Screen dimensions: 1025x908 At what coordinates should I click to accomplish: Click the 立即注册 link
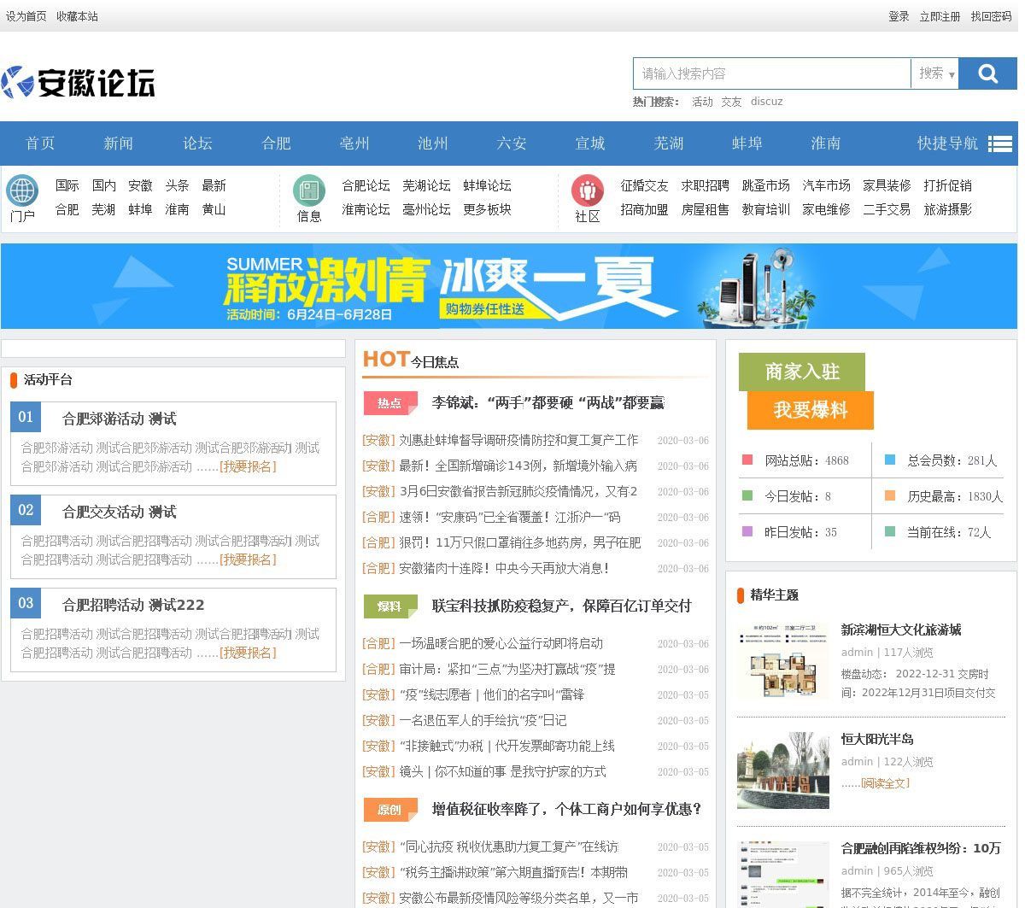coord(940,16)
